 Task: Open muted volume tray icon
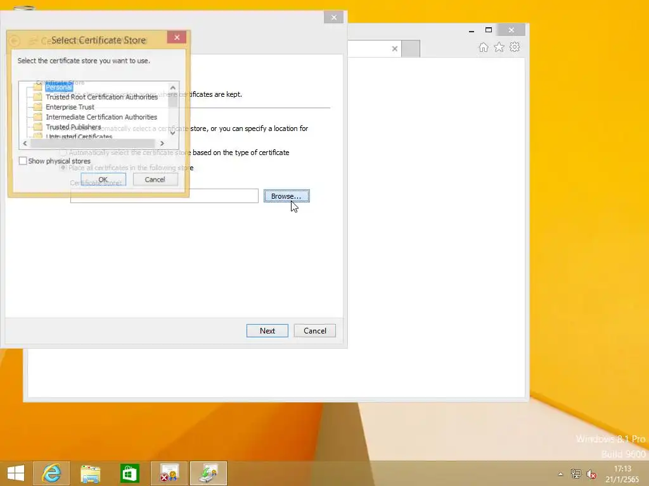[591, 474]
